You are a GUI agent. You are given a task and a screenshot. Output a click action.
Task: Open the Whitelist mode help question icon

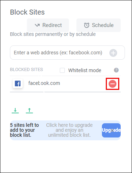[x=116, y=70]
